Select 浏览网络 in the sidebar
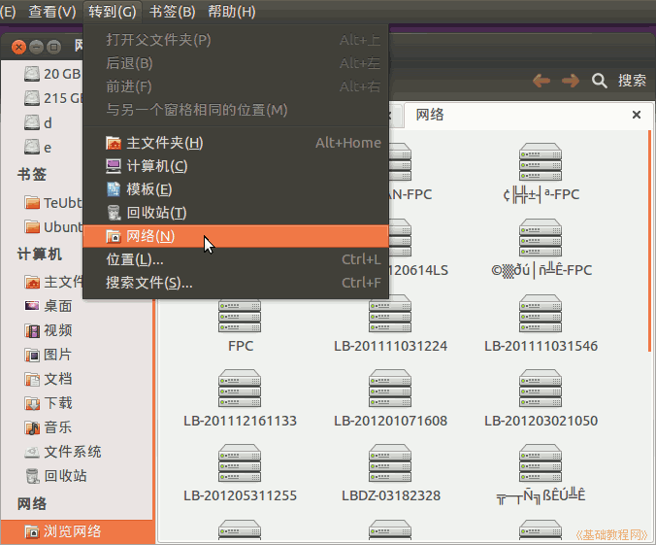This screenshot has width=656, height=545. click(x=72, y=531)
